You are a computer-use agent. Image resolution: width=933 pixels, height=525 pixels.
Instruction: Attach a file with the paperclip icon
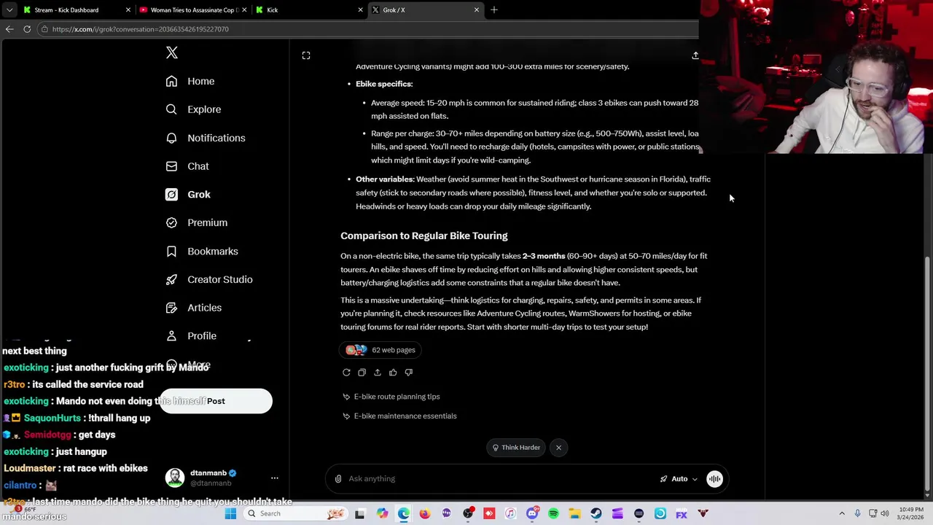[338, 479]
